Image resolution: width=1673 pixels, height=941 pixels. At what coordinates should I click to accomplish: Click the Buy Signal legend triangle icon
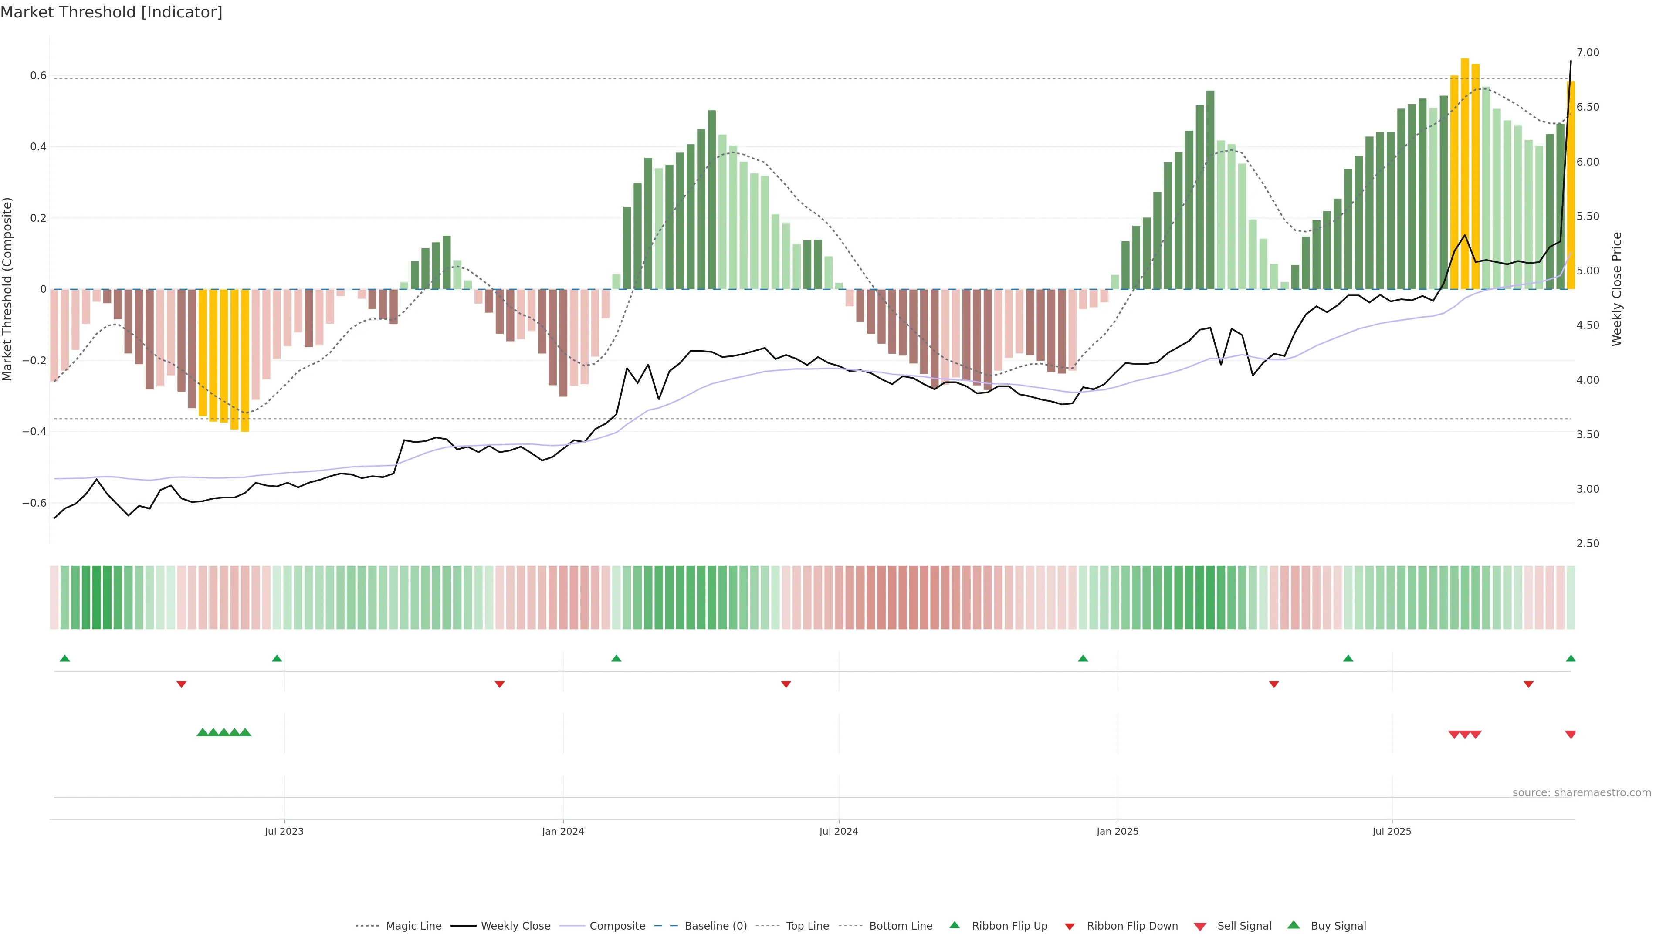click(1293, 925)
